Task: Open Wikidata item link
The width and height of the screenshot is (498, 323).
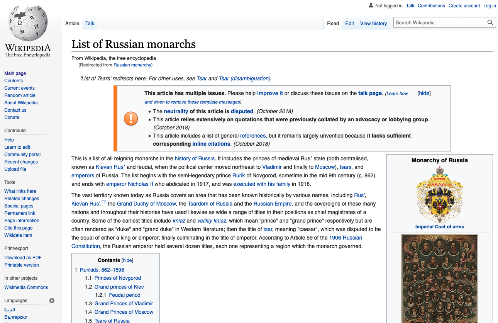Action: (18, 235)
